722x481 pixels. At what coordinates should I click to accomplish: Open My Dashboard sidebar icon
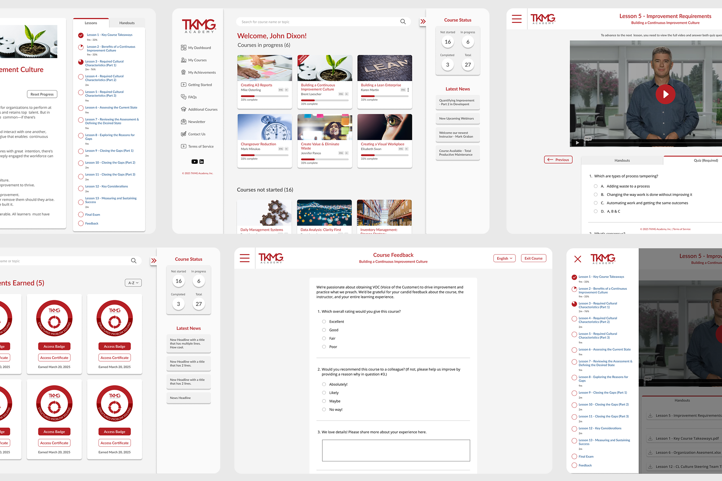tap(183, 48)
